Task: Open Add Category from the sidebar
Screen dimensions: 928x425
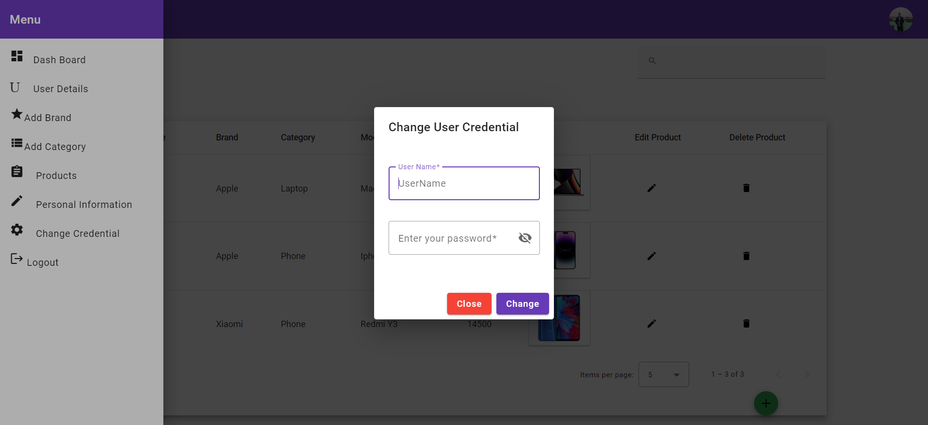Action: tap(16, 143)
